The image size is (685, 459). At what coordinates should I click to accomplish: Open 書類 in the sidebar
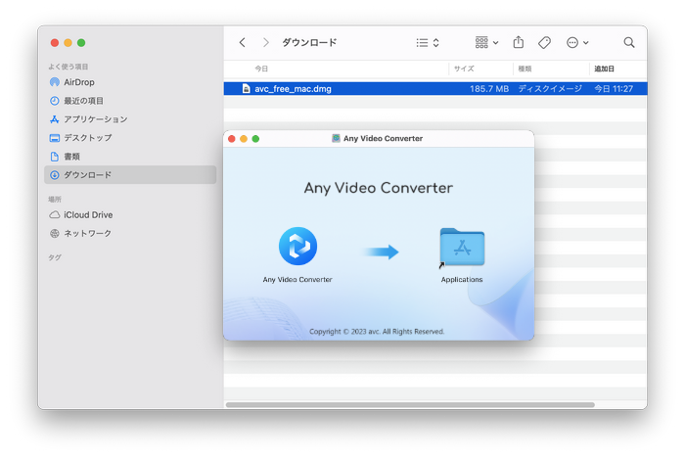coord(130,157)
